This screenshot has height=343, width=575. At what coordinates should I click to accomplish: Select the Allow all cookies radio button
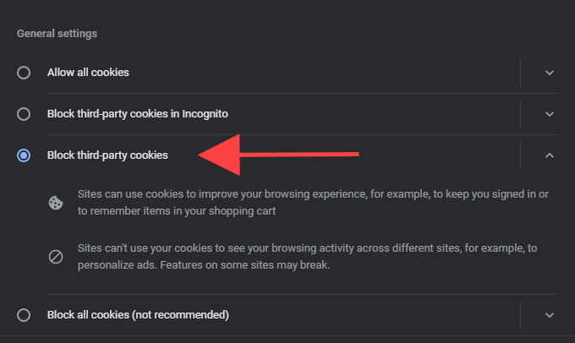24,73
